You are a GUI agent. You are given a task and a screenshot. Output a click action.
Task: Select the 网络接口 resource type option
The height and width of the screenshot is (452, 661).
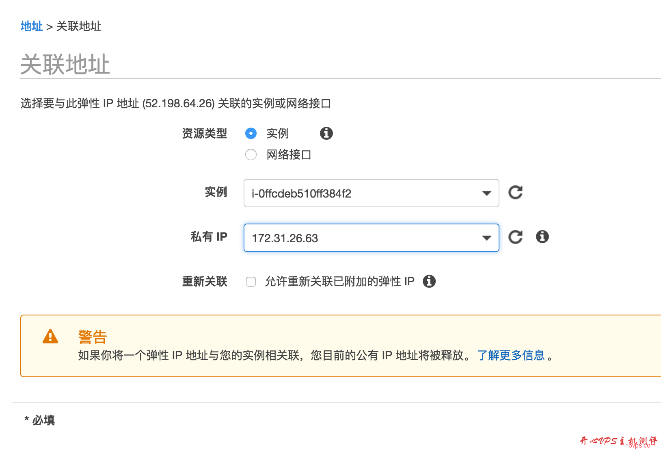[x=251, y=154]
